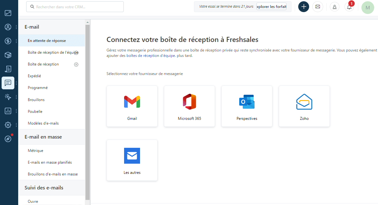Click the rocket icon in top bar
Screen dimensions: 378x205
click(335, 7)
